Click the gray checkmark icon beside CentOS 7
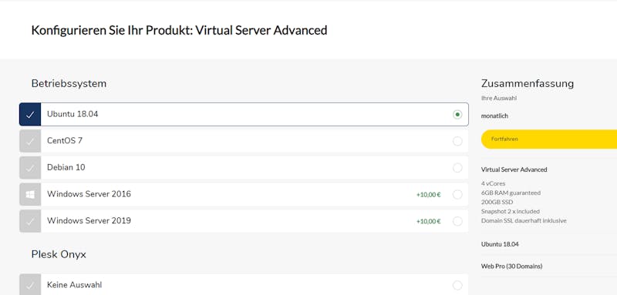The image size is (617, 295). click(x=30, y=141)
